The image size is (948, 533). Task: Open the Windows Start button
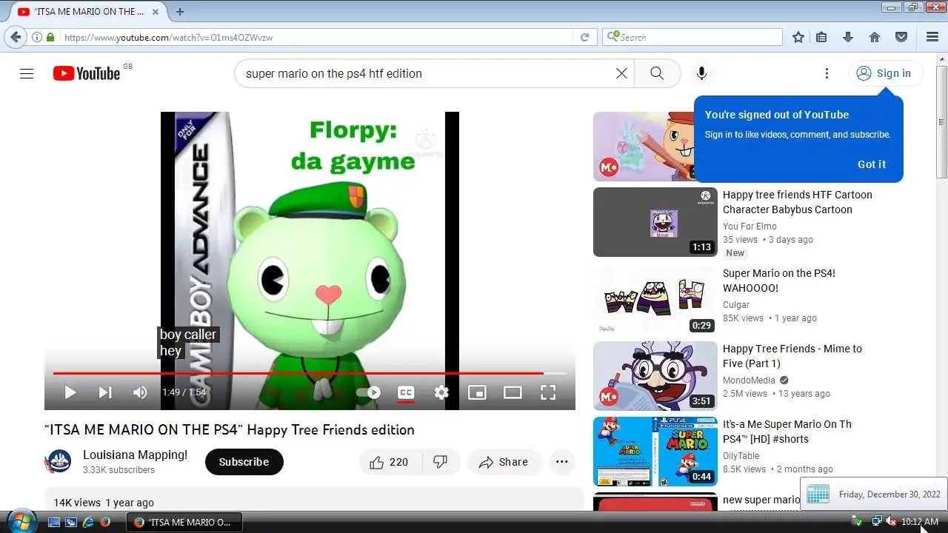20,521
